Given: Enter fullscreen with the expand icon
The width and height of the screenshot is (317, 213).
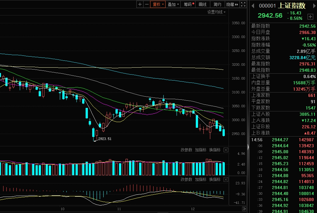Looking at the screenshot, I should click(x=243, y=4).
